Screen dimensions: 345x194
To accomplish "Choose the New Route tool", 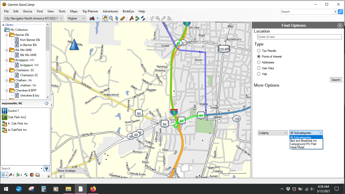I will (137, 18).
